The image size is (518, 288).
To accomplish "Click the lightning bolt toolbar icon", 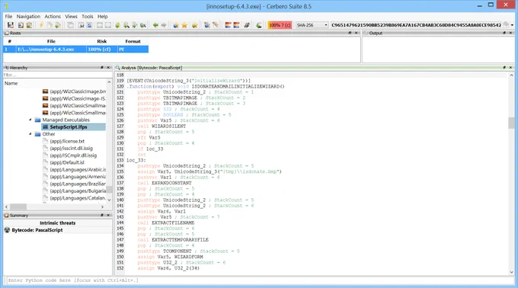I will tap(41, 25).
